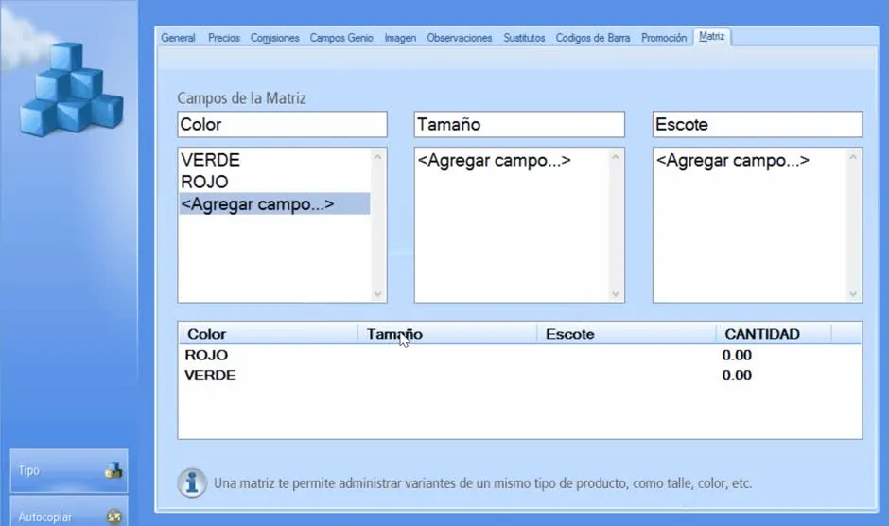Click the 0.00 quantity for ROJO
The height and width of the screenshot is (526, 889).
coord(737,355)
